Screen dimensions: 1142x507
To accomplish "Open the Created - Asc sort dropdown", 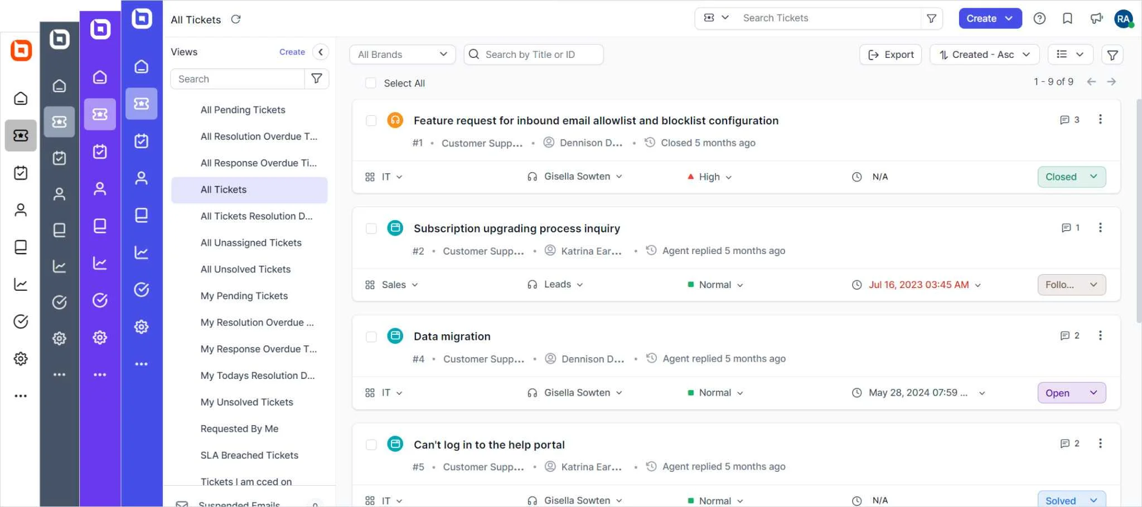I will pyautogui.click(x=984, y=55).
